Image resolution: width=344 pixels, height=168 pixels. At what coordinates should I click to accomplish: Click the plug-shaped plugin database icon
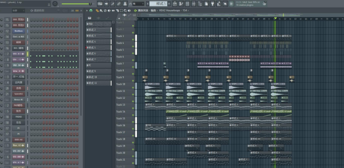coord(212,3)
